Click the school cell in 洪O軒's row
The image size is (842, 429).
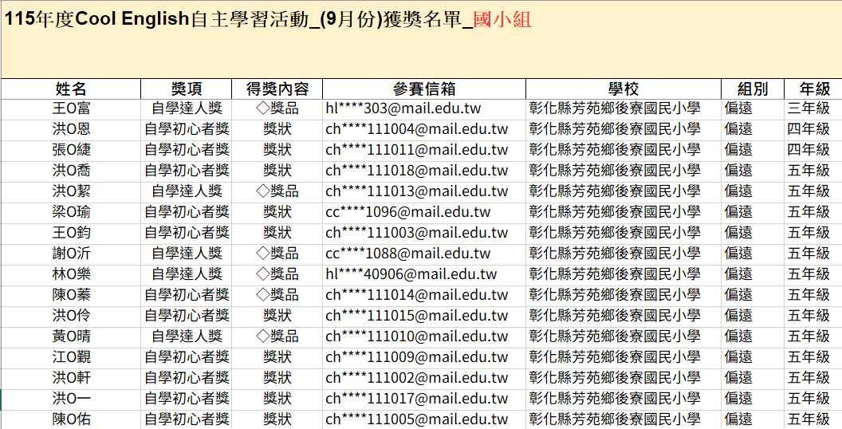click(624, 378)
